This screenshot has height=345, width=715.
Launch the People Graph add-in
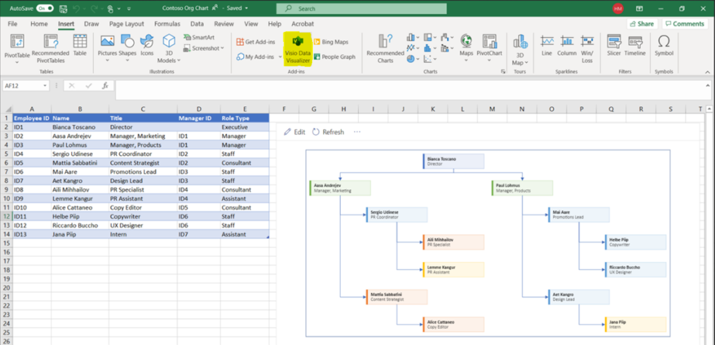[x=334, y=57]
